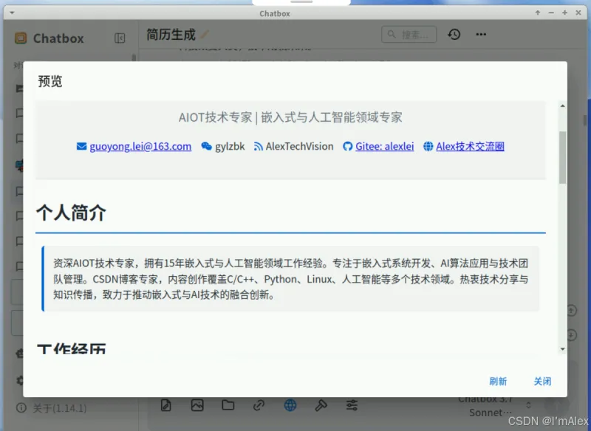Click the preview scrollbar up arrow

[562, 106]
